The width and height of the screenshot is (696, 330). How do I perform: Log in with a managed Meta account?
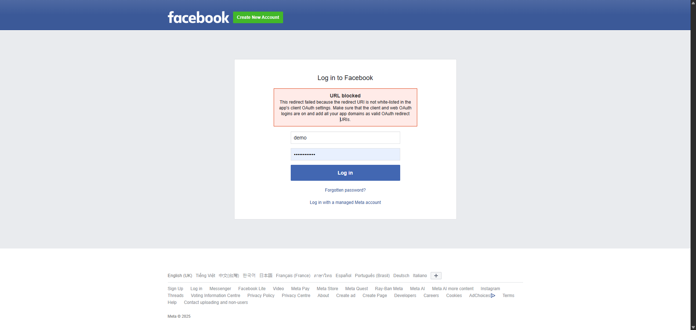point(345,202)
